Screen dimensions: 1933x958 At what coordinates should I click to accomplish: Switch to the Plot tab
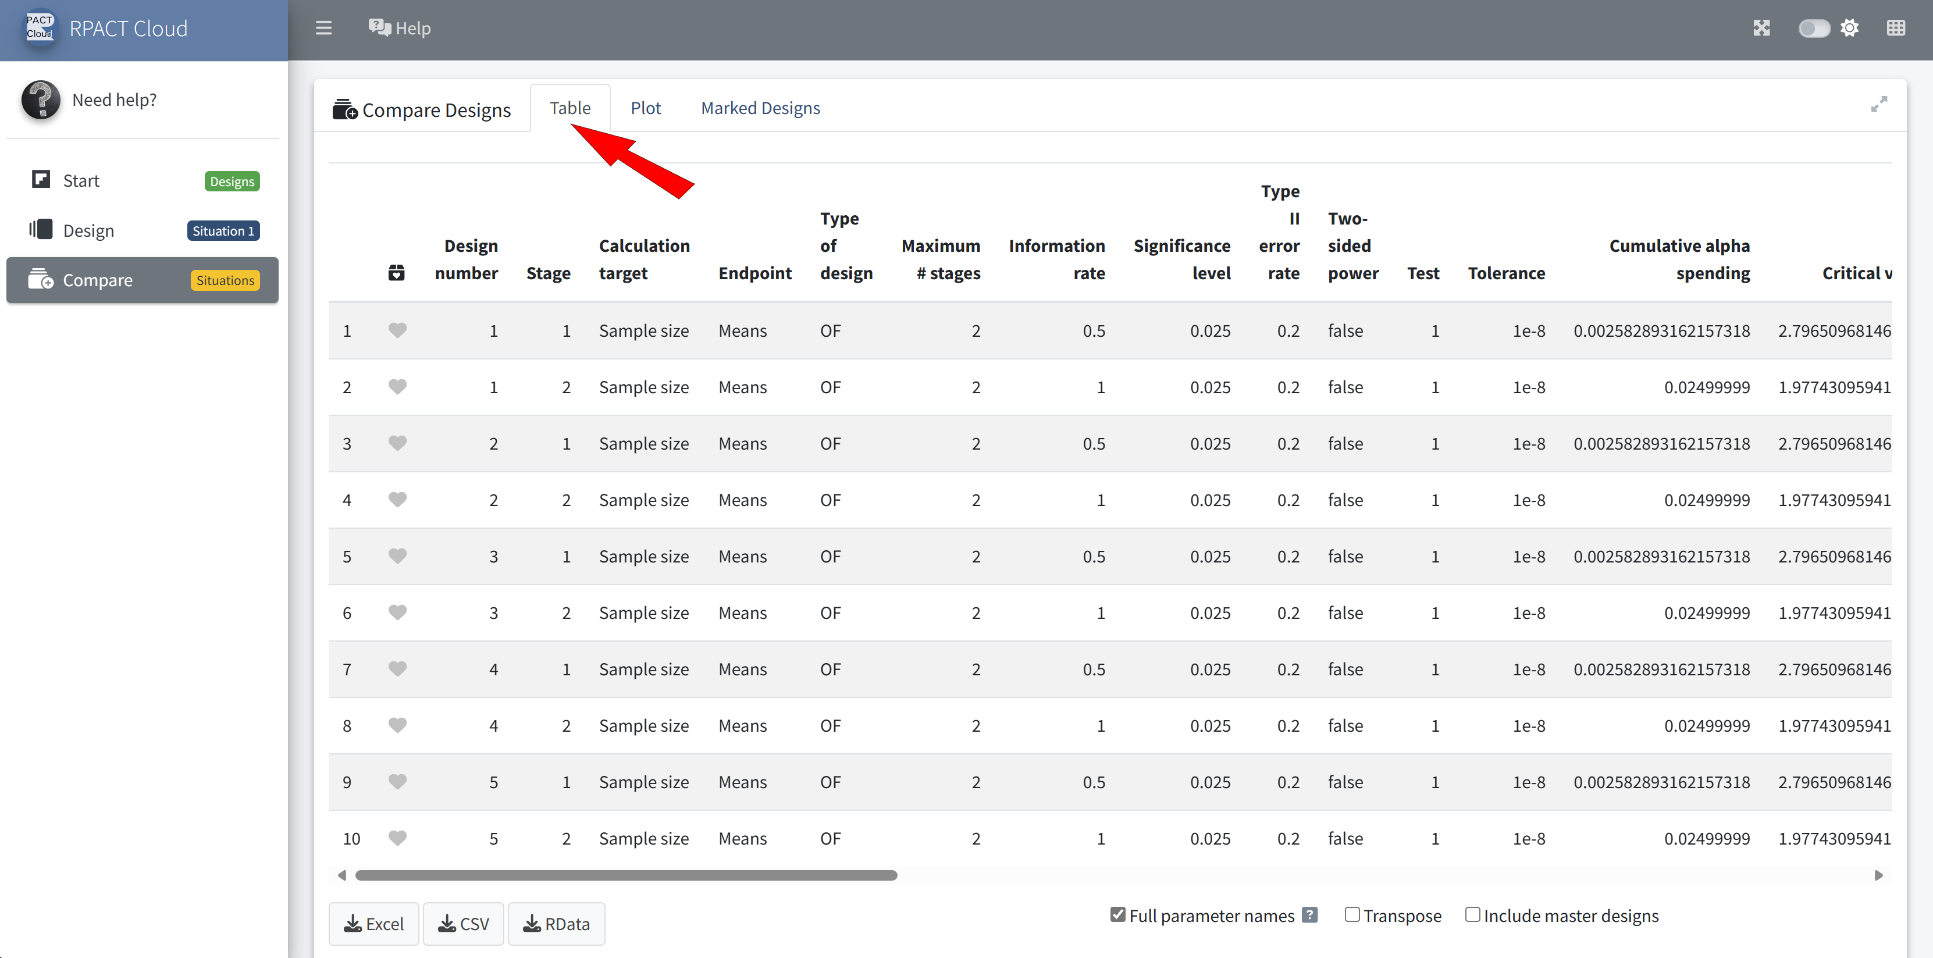click(x=645, y=108)
